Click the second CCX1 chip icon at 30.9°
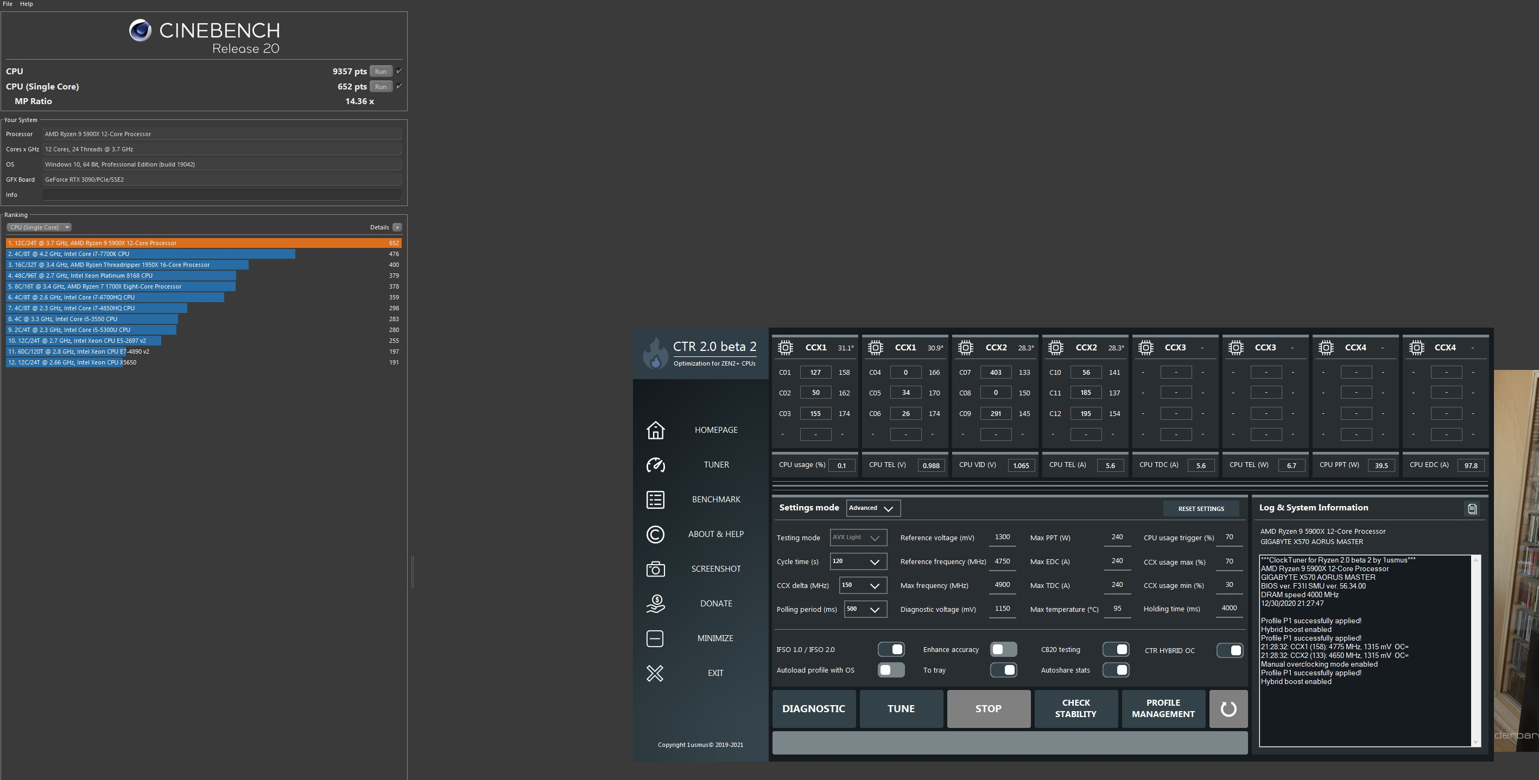 click(x=875, y=347)
